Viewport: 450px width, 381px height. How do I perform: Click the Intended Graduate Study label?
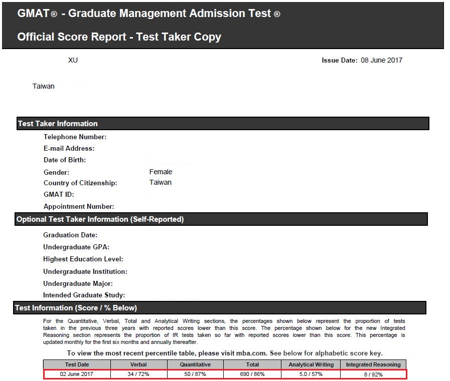[84, 295]
